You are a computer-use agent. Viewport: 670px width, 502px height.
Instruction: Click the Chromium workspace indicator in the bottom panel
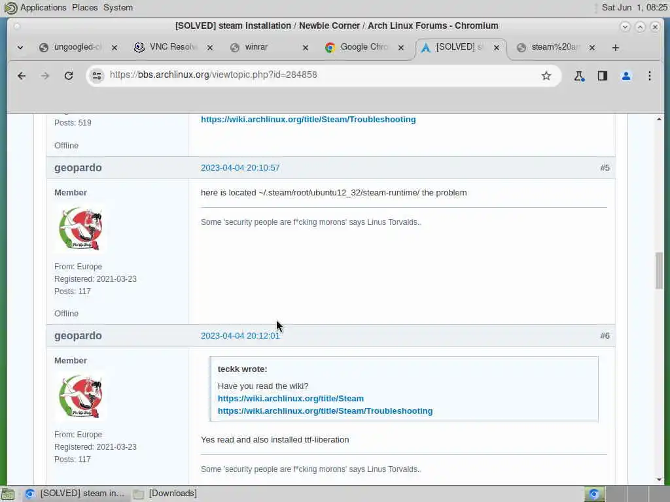(594, 494)
